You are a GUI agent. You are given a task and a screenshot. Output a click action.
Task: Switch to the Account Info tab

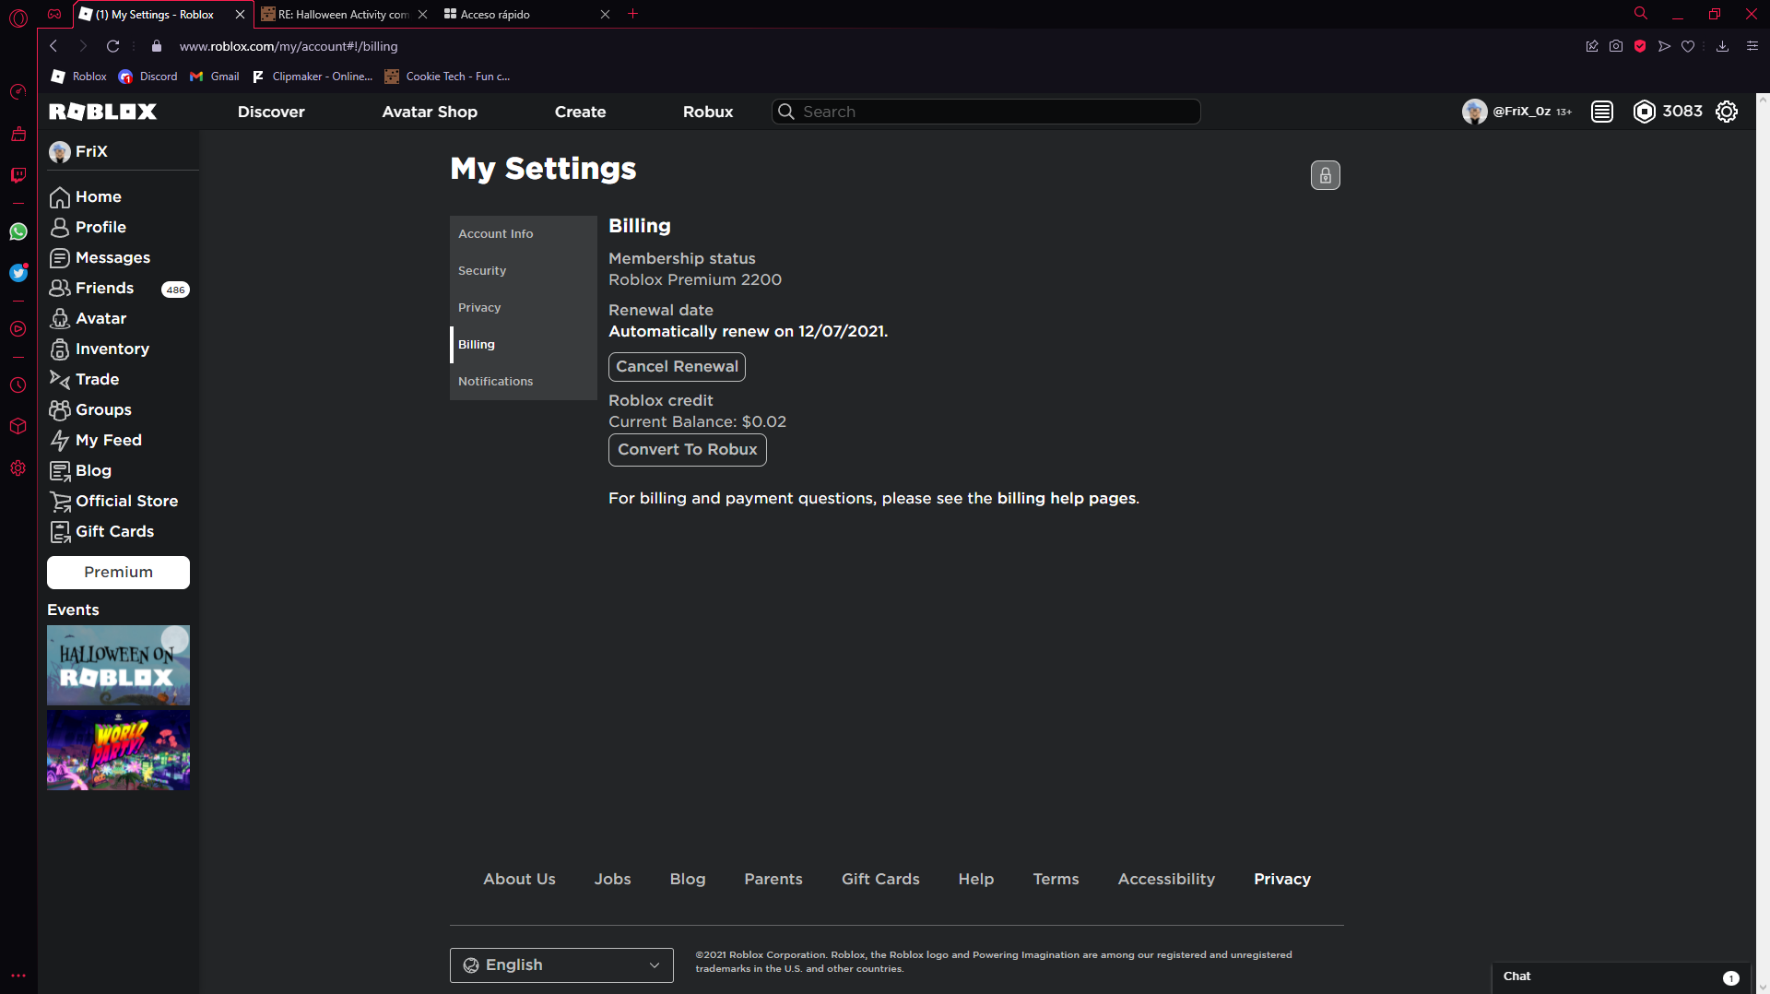point(523,234)
